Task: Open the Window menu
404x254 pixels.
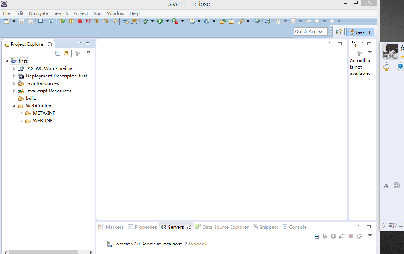Action: pyautogui.click(x=116, y=13)
